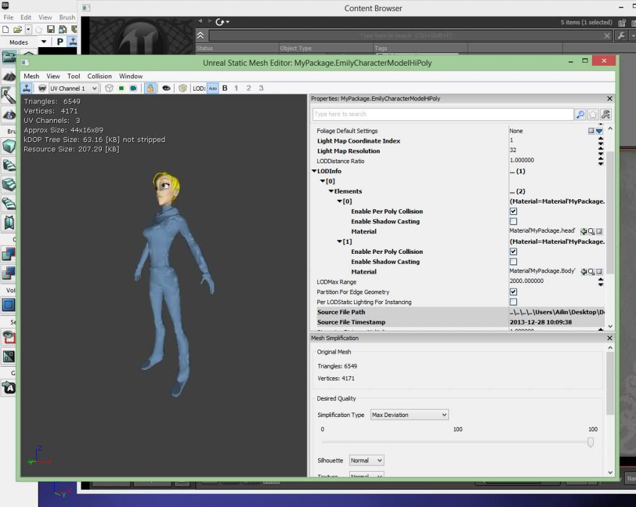The height and width of the screenshot is (507, 636).
Task: Toggle Enable Per Poly Collision for element 0
Action: [513, 211]
